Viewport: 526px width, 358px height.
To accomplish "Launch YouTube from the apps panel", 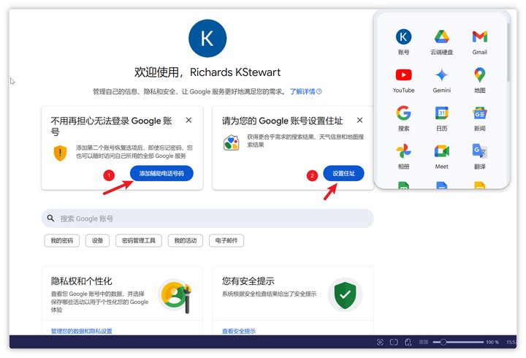I will pyautogui.click(x=403, y=75).
